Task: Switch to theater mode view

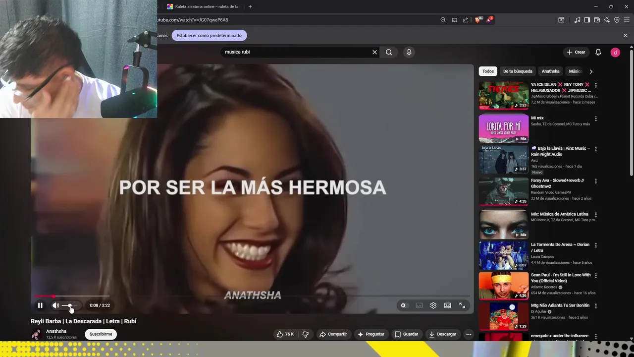Action: tap(448, 305)
